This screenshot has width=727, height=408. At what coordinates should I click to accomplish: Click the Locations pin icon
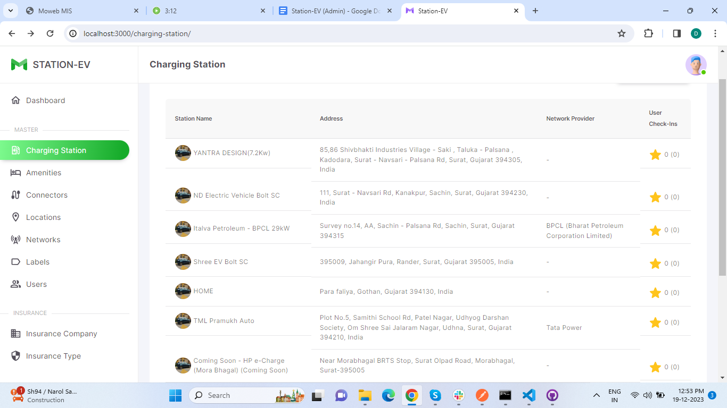pos(15,217)
